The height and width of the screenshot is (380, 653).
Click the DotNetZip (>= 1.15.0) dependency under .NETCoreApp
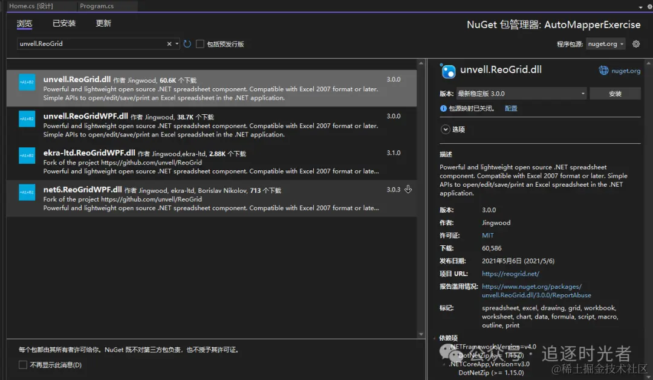click(491, 373)
